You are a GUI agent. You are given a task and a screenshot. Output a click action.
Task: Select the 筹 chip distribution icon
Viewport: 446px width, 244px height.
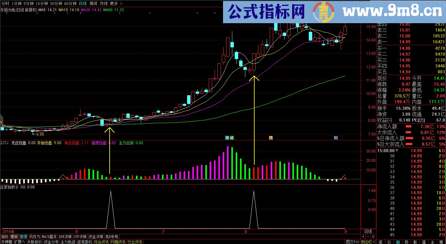[x=441, y=242]
